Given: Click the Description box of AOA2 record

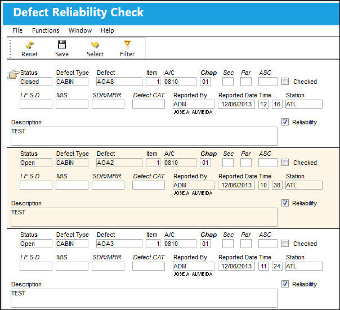Looking at the screenshot, I should tap(144, 217).
